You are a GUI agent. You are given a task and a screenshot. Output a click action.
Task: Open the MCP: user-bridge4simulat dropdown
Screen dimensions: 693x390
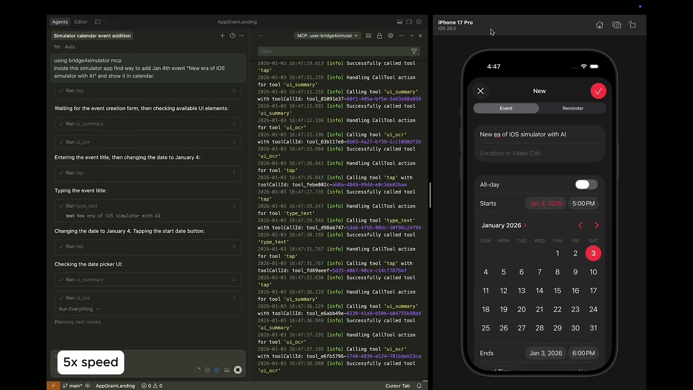coord(326,35)
